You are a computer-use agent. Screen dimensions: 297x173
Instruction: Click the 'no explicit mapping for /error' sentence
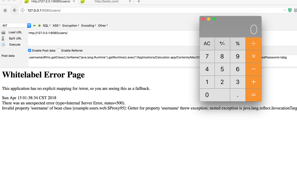(x=76, y=89)
